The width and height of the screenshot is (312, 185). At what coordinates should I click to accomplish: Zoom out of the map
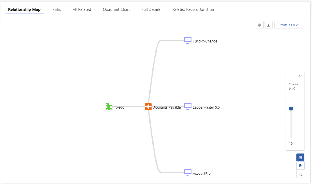[x=300, y=174]
